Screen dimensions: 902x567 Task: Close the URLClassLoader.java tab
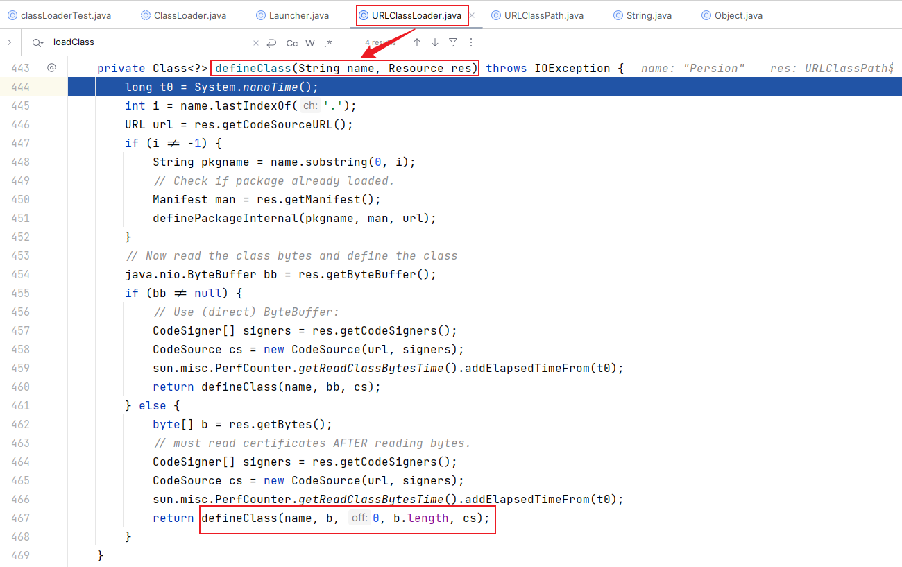472,15
